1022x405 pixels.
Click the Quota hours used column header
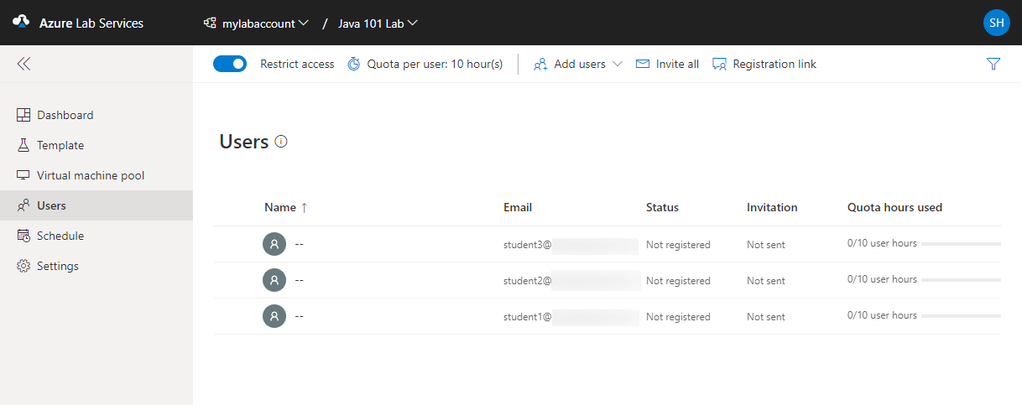894,207
